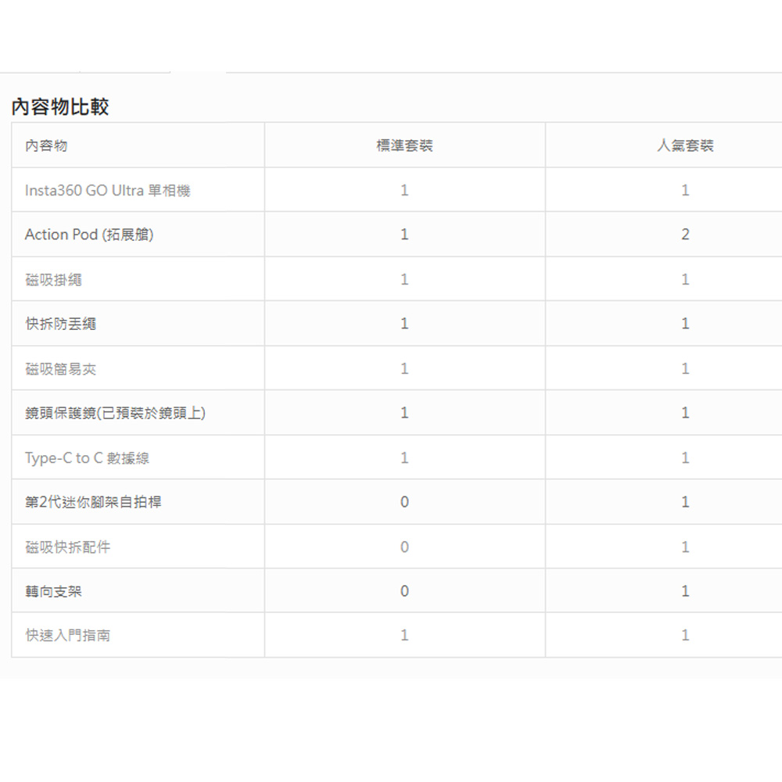The width and height of the screenshot is (782, 782).
Task: Select the Type-C to C 數據線 label
Action: [x=87, y=458]
